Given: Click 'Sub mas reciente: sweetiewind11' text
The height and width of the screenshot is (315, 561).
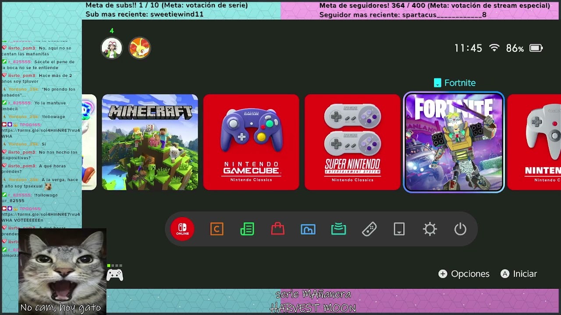Looking at the screenshot, I should click(x=144, y=14).
